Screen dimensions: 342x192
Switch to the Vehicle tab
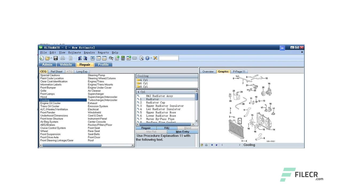pyautogui.click(x=66, y=65)
